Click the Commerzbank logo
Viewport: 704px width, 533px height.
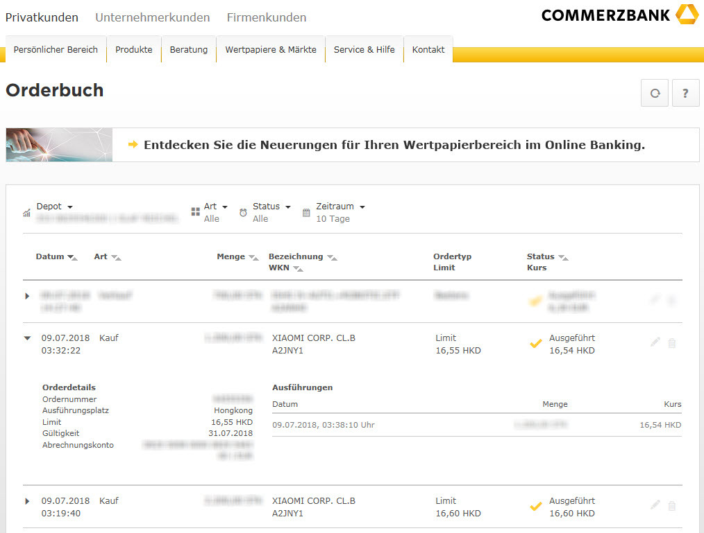tap(619, 15)
